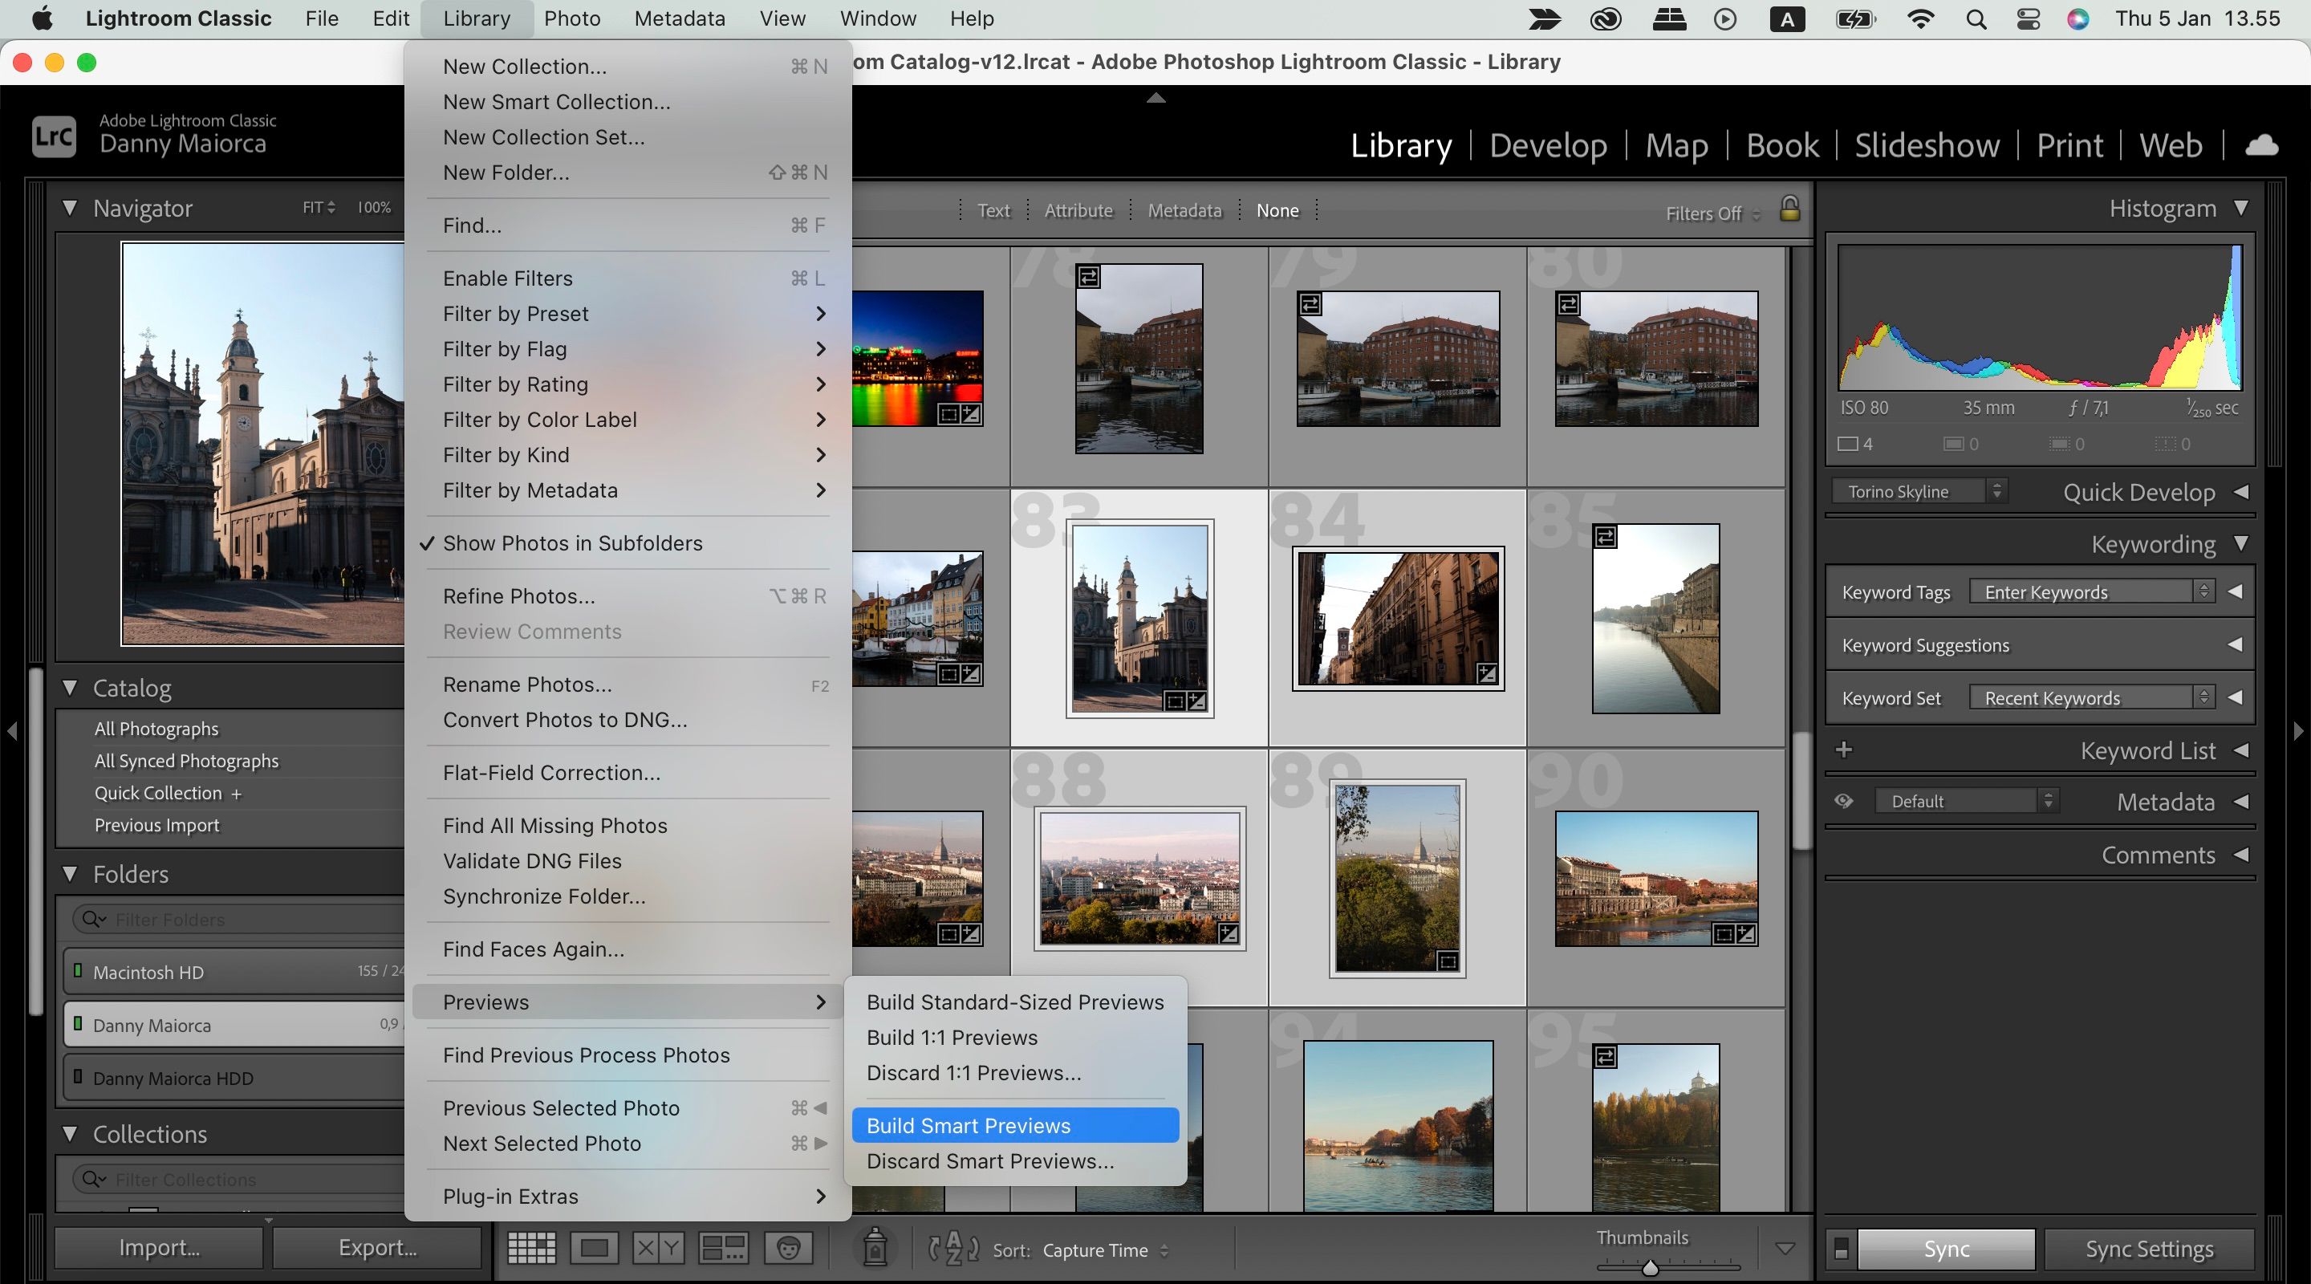Select the Survey view icon
The image size is (2311, 1284).
pos(722,1248)
